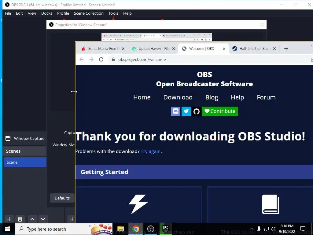Click the Try again download link
Viewport: 313px width, 235px height.
[x=150, y=151]
